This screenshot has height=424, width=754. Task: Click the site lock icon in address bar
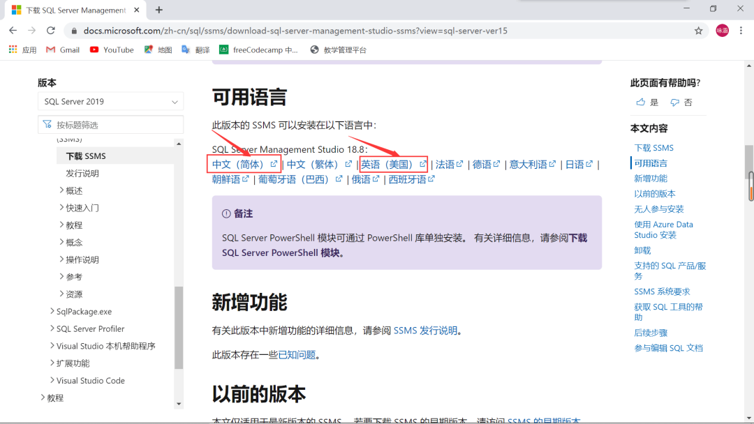pos(73,31)
